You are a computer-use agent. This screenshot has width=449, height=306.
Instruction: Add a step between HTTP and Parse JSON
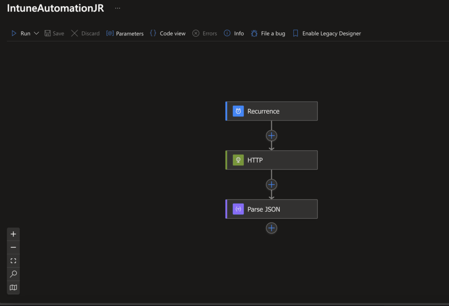[x=271, y=184]
